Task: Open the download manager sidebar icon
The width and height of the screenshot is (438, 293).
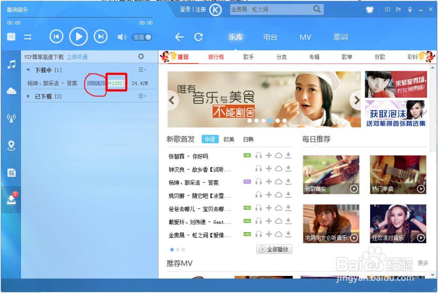Action: pyautogui.click(x=11, y=199)
